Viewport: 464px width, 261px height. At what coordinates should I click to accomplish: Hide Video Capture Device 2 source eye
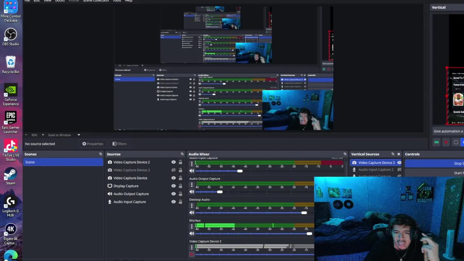tap(174, 162)
